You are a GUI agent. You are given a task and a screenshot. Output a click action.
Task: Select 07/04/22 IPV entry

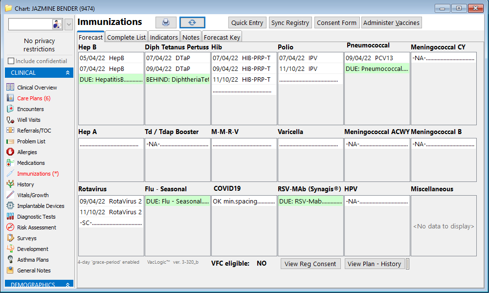pos(311,58)
